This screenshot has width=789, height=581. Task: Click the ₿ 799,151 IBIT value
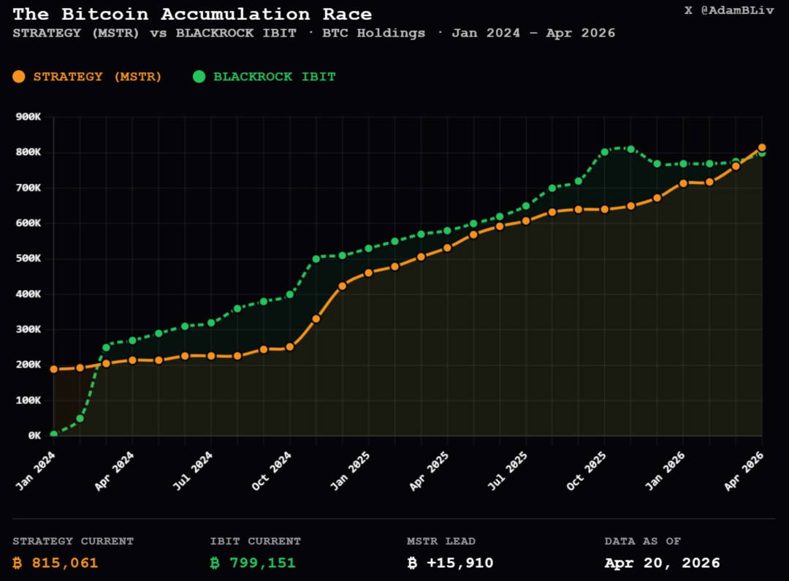click(x=253, y=563)
